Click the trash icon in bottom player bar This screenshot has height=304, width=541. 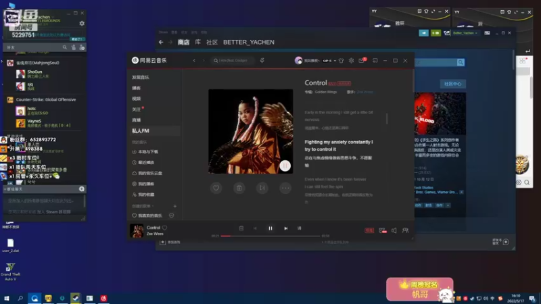click(241, 228)
